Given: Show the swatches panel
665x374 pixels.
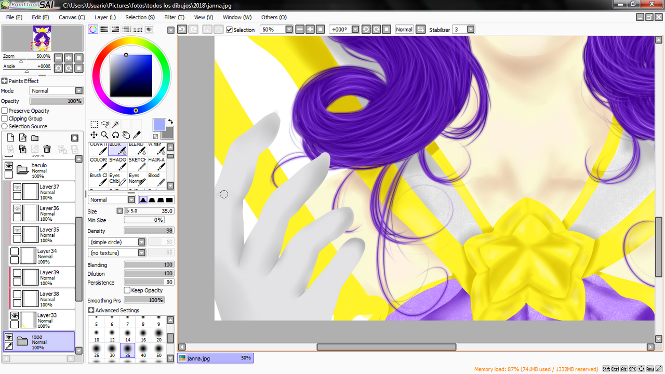Looking at the screenshot, I should click(138, 30).
